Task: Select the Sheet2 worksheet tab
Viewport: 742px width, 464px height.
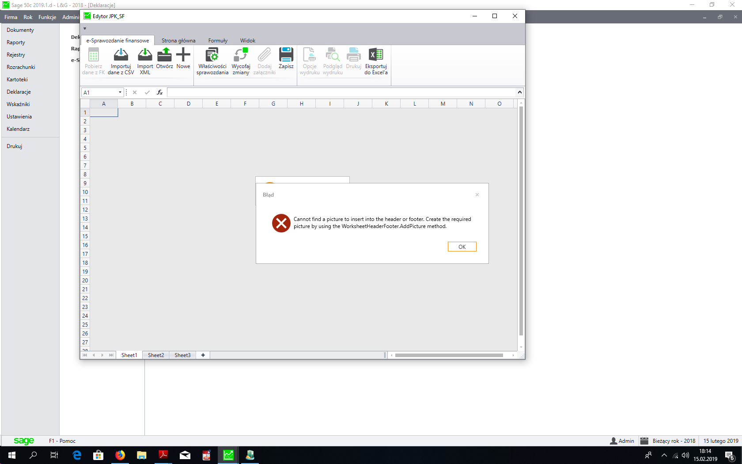Action: [x=156, y=355]
